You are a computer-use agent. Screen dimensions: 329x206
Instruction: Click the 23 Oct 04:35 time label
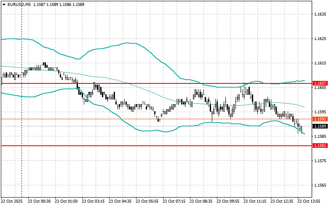tap(120, 201)
